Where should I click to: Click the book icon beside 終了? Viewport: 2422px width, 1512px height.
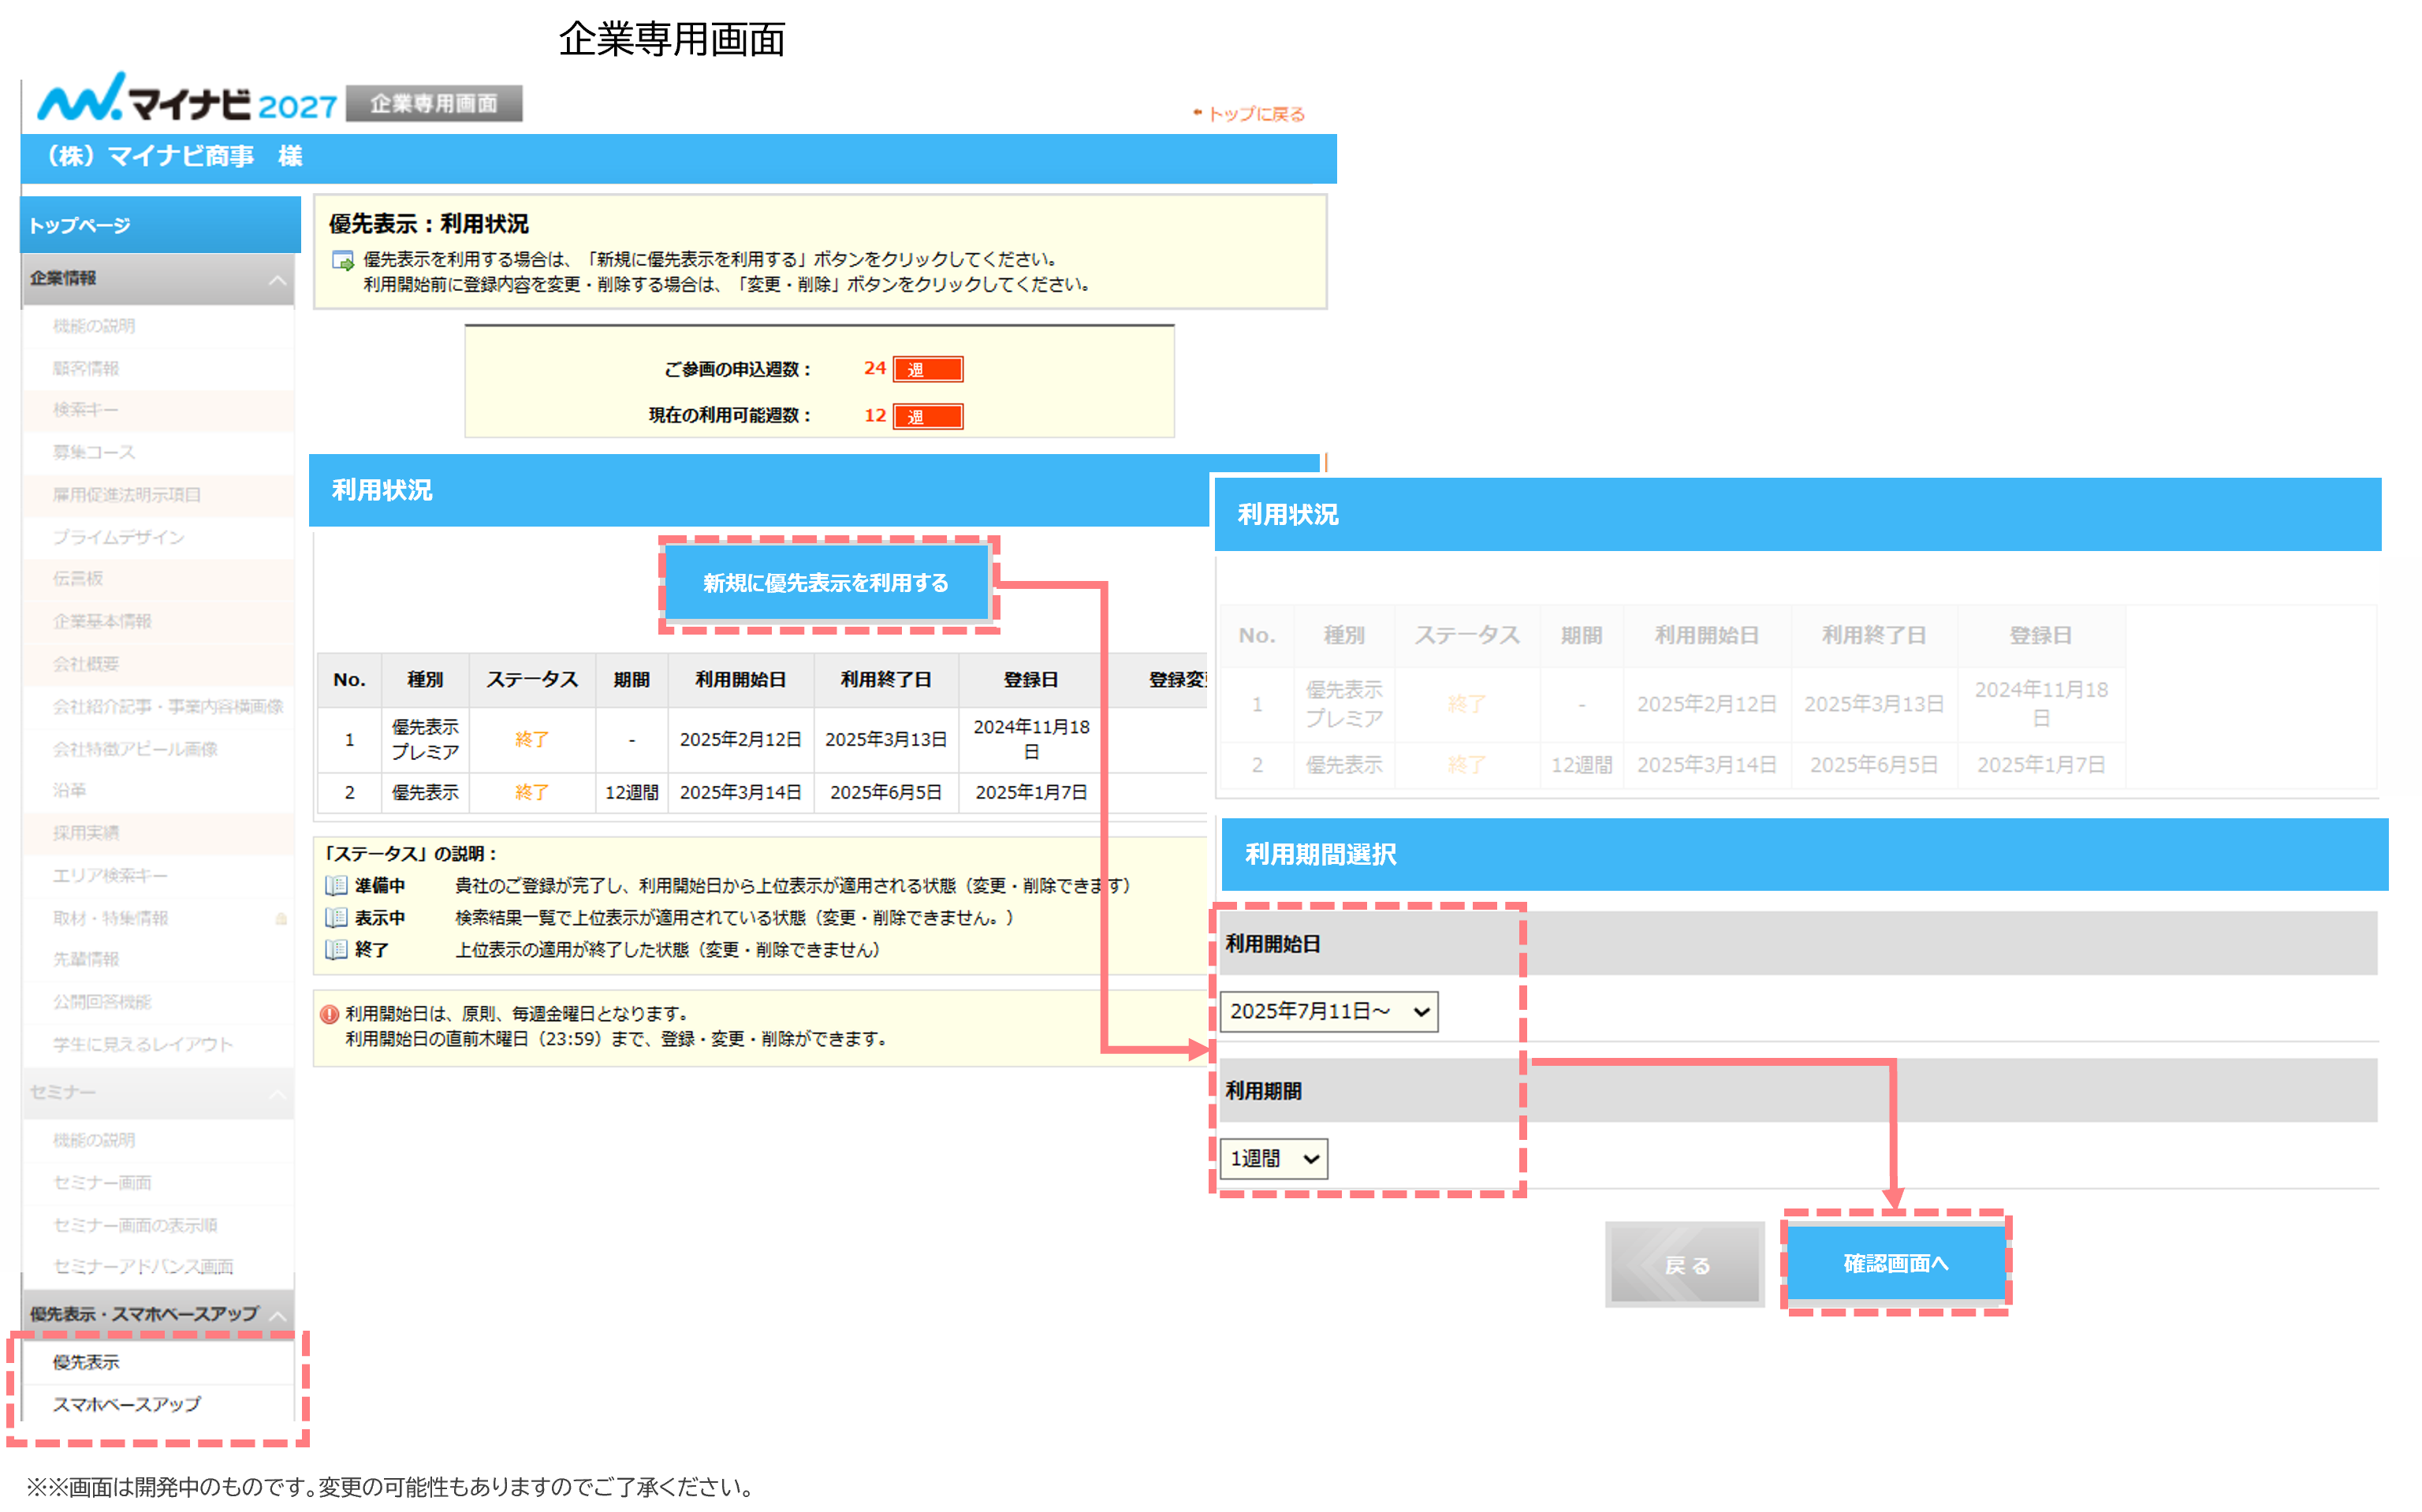coord(337,950)
